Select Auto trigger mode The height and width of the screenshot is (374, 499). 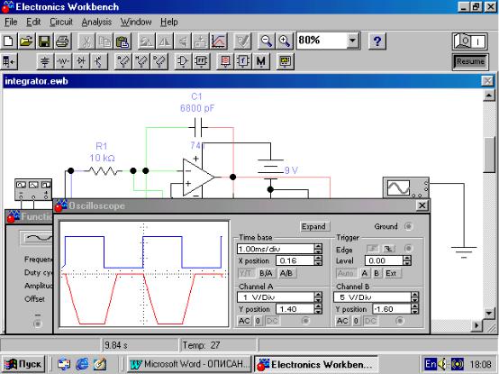(346, 273)
